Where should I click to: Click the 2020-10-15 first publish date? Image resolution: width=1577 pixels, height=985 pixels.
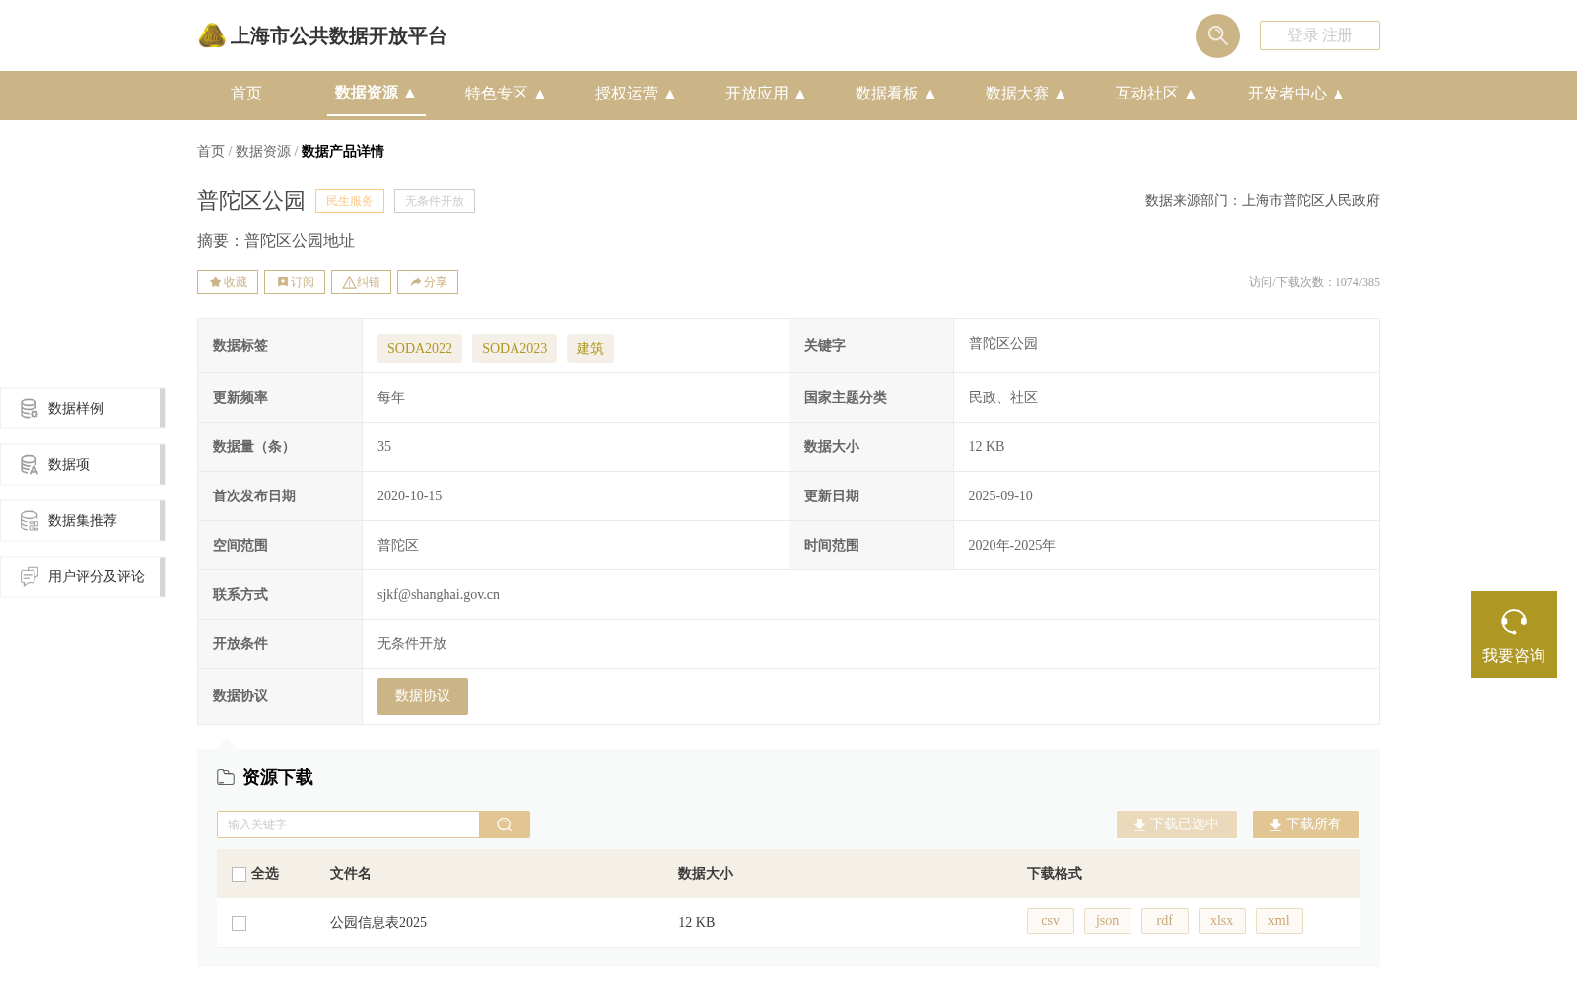pos(410,496)
